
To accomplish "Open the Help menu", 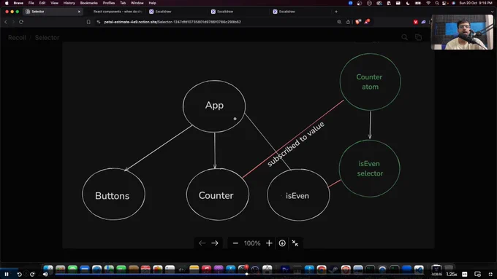I will [153, 3].
